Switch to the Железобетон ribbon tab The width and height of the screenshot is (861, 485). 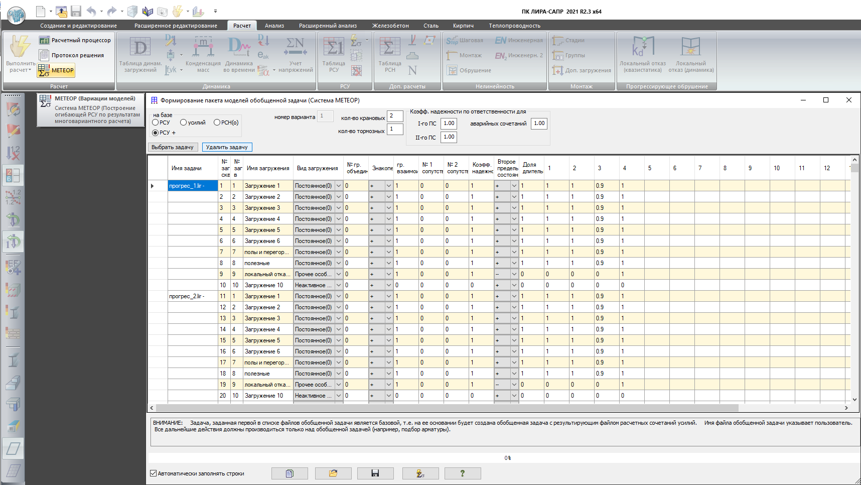click(390, 25)
